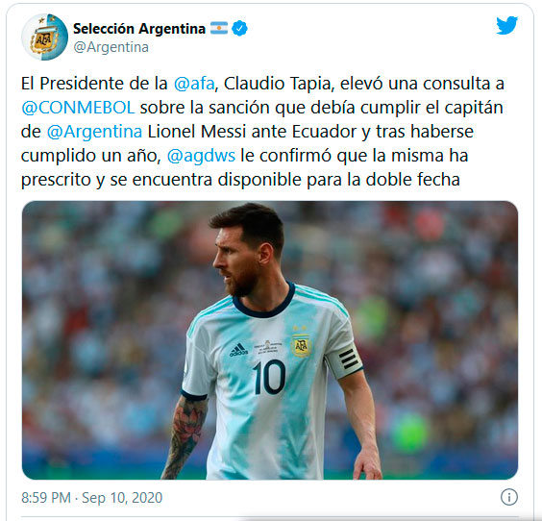Click the words Claudio Tapia in tweet
The height and width of the screenshot is (521, 542).
(x=277, y=84)
